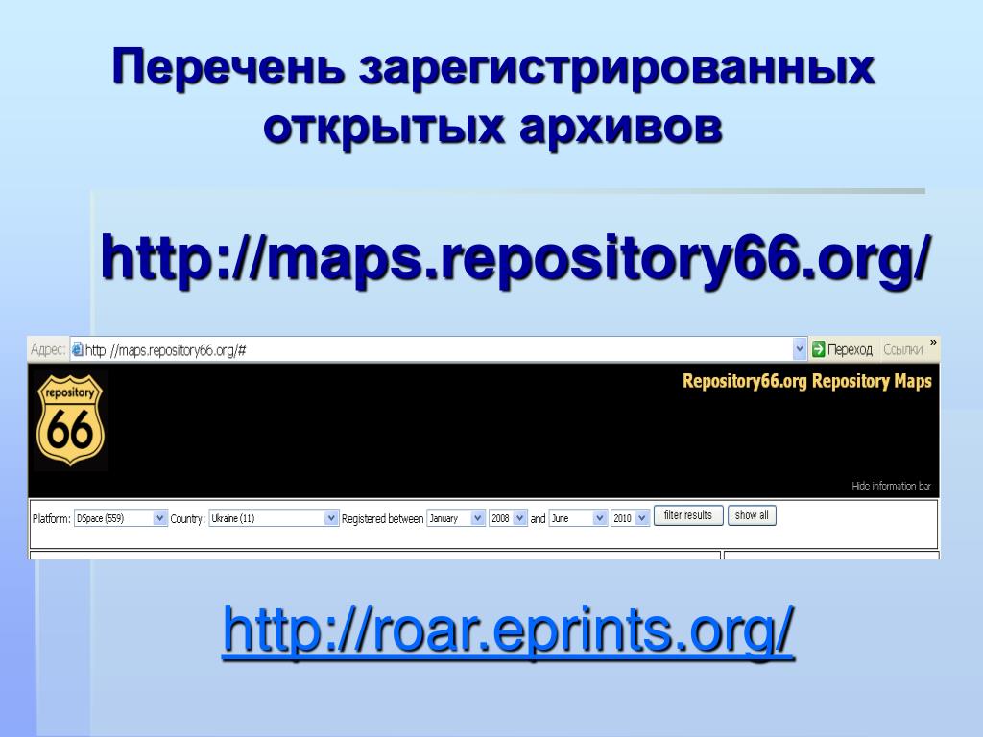Click the green Переход go arrow icon
983x737 pixels.
tap(818, 349)
